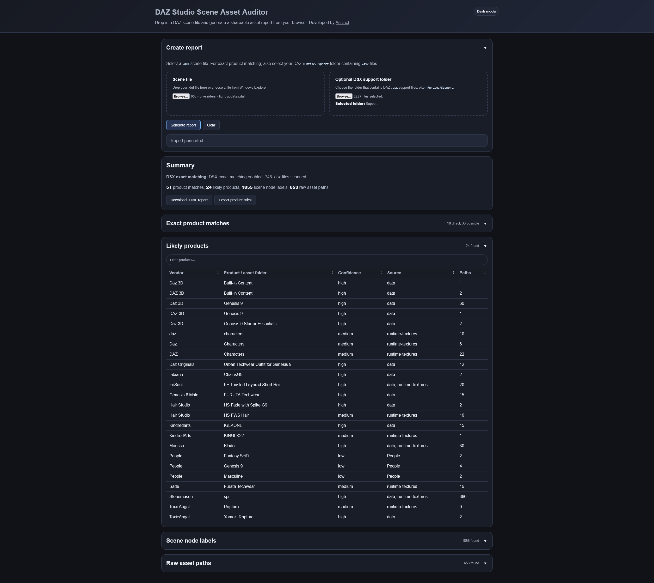Click the 22 paths value
The image size is (654, 583).
(462, 354)
